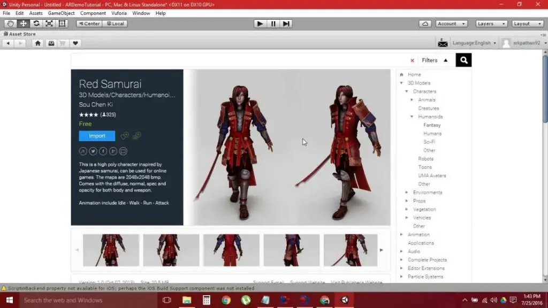Select the first Red Samurai thumbnail
This screenshot has height=308, width=548.
pos(111,250)
